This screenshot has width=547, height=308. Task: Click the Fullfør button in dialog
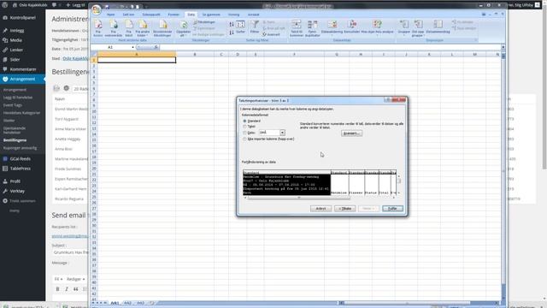pyautogui.click(x=392, y=209)
